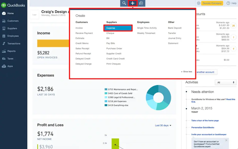Select Cheque under Suppliers

(x=110, y=33)
